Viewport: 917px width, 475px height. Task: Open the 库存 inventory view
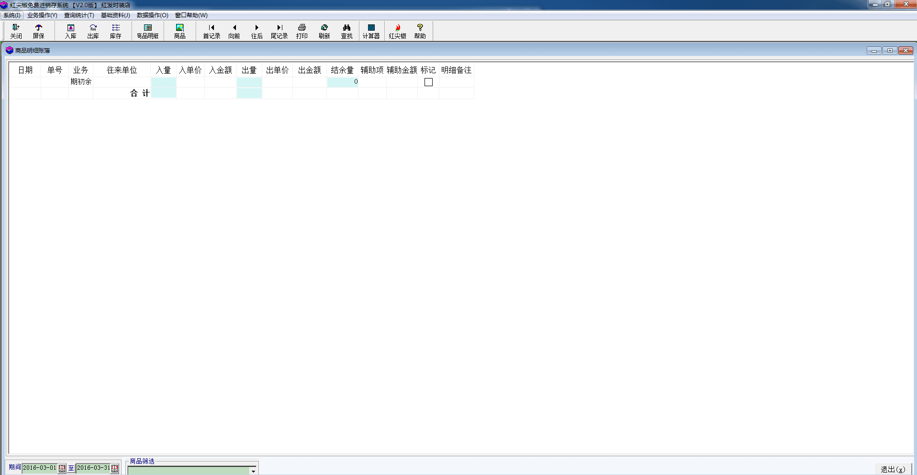tap(115, 31)
